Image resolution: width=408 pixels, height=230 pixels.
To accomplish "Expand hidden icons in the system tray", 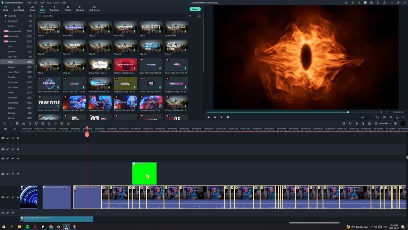I will pyautogui.click(x=372, y=226).
